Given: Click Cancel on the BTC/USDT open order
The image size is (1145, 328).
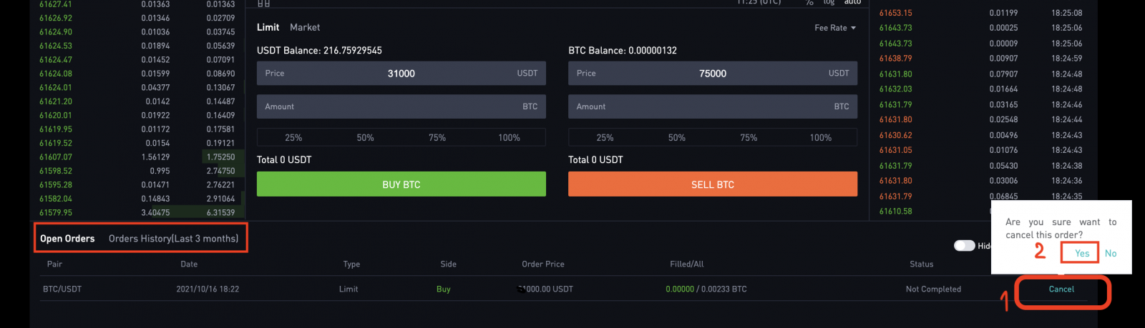Looking at the screenshot, I should (x=1061, y=289).
